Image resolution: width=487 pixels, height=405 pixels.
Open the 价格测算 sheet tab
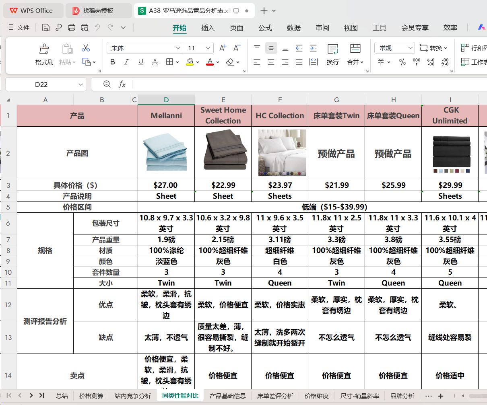tap(91, 396)
